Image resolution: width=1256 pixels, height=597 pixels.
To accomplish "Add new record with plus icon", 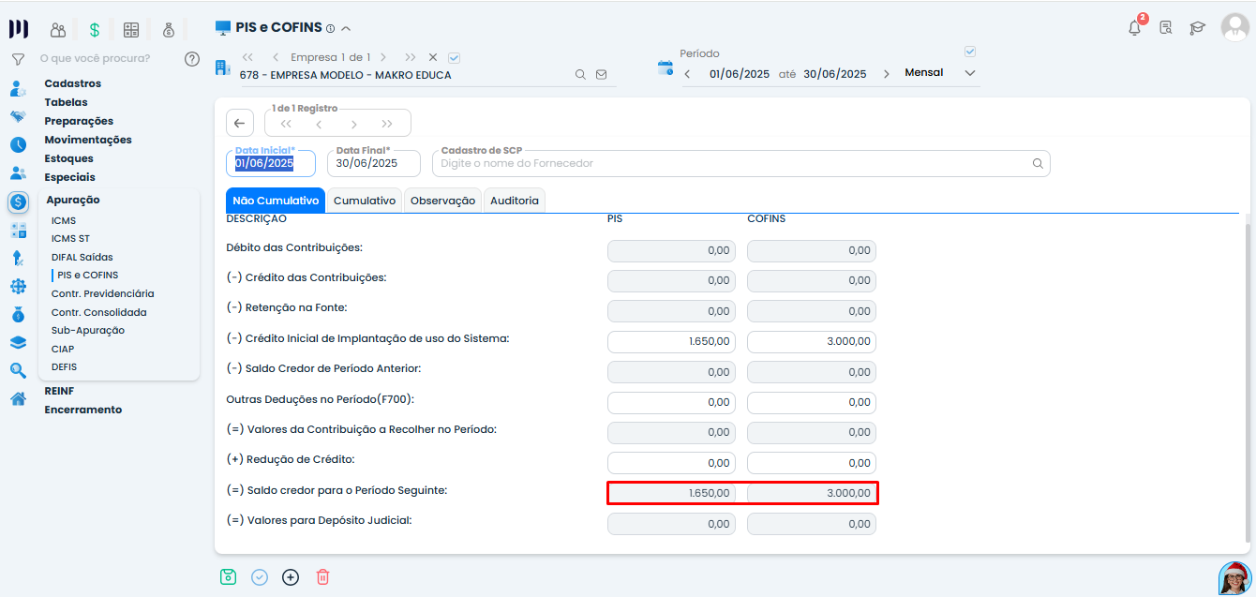I will tap(291, 577).
